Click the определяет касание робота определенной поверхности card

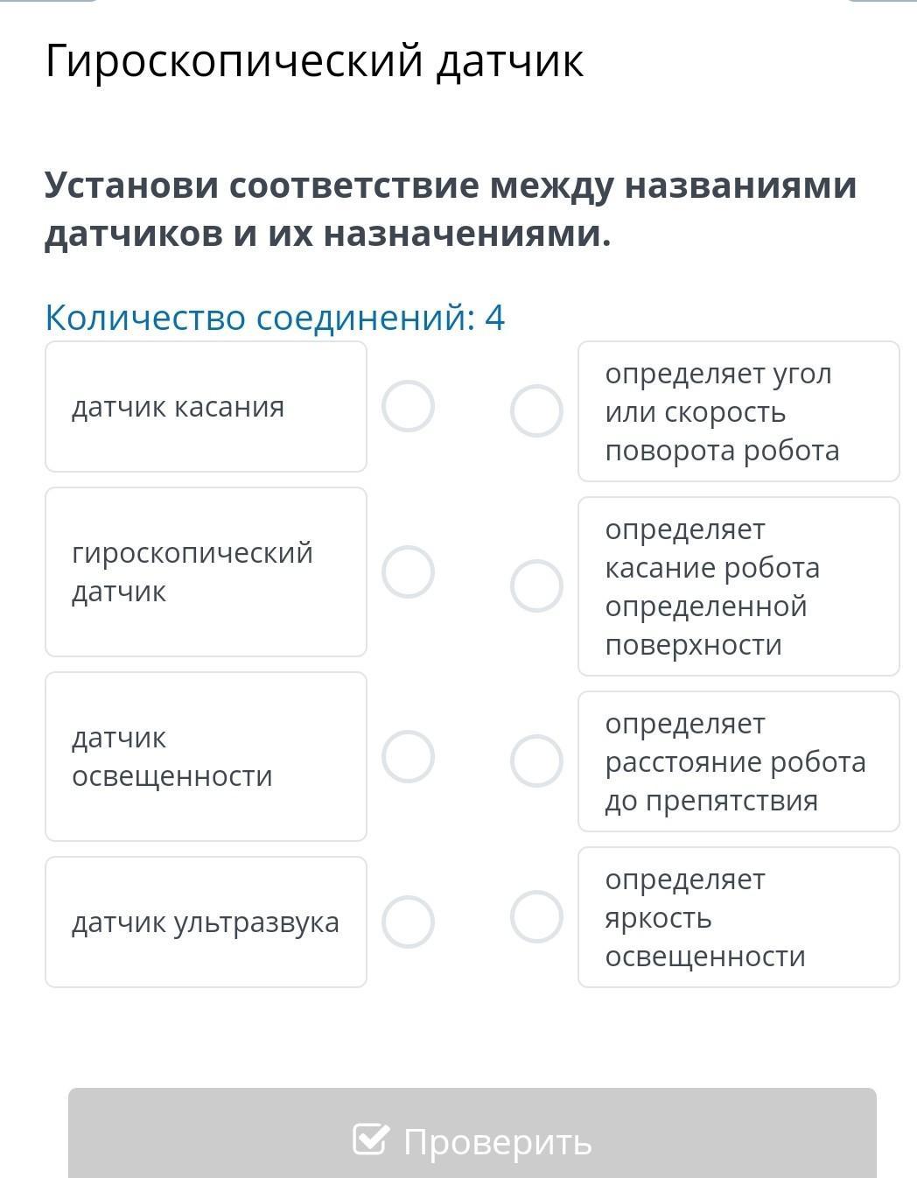pyautogui.click(x=738, y=586)
